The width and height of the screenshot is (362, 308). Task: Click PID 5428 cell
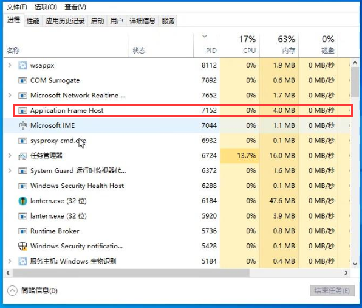coord(209,246)
